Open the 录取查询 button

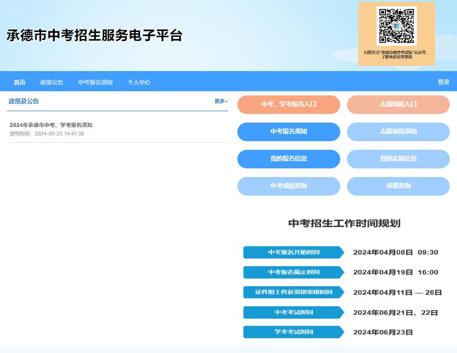click(x=398, y=186)
